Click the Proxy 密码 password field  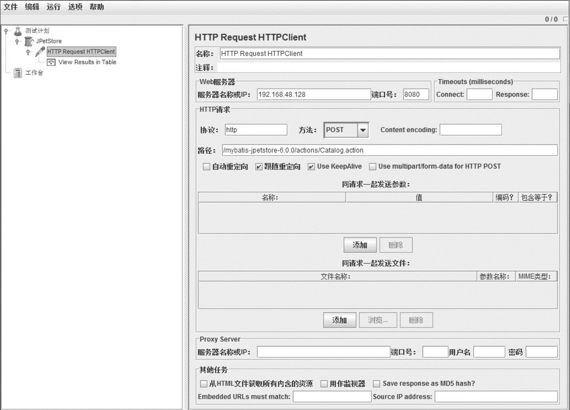pyautogui.click(x=541, y=352)
